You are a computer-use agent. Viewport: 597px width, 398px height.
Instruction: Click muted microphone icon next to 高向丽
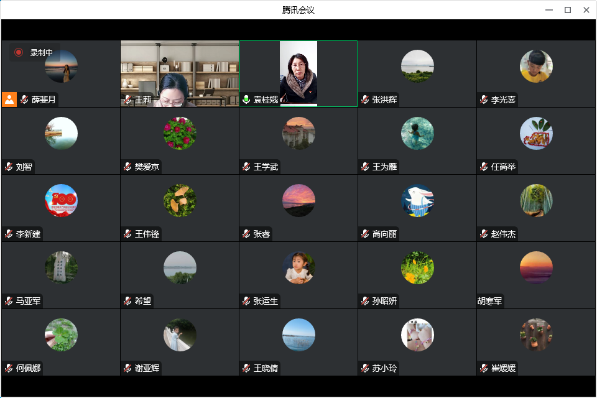[x=365, y=234]
